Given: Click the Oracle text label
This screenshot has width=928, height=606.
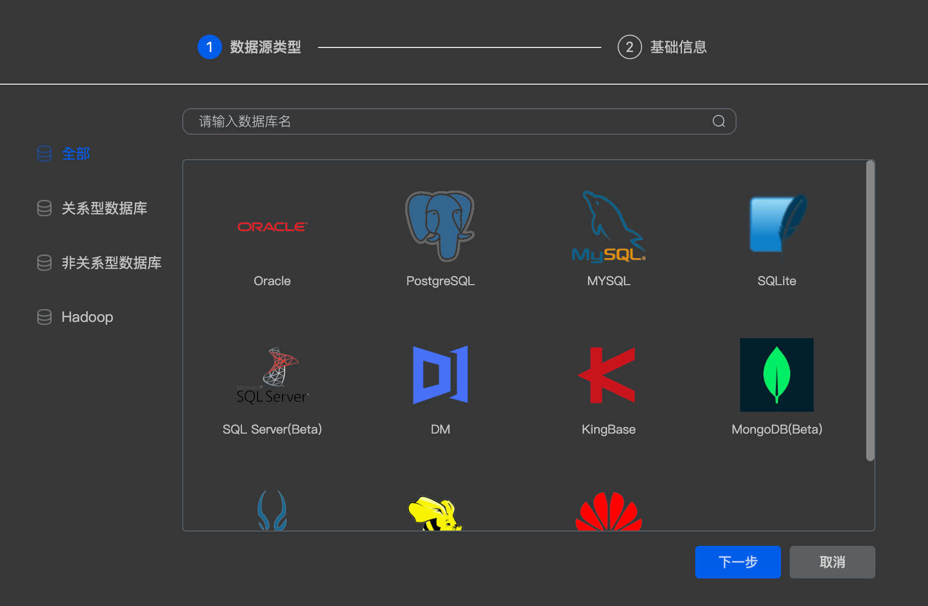Looking at the screenshot, I should 272,281.
